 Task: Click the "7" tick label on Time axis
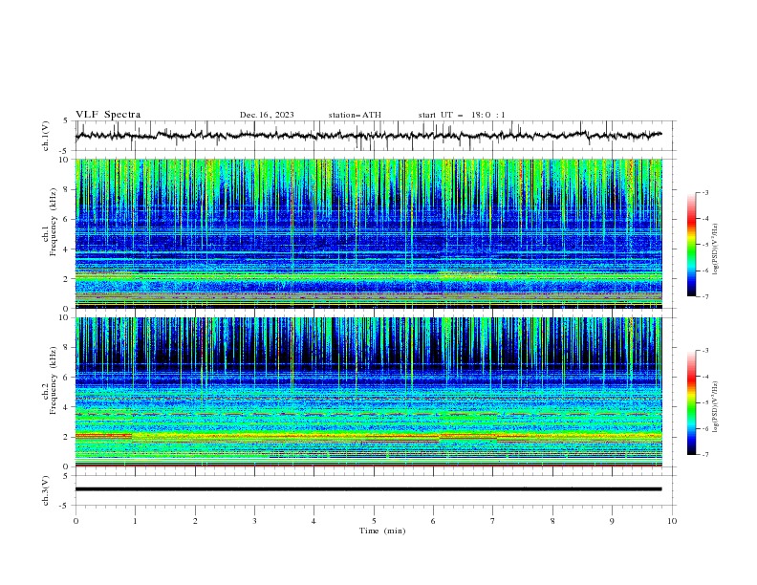click(493, 521)
